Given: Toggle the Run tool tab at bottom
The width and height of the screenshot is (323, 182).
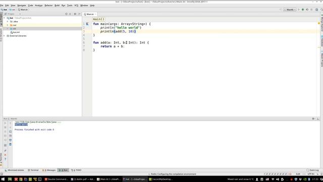Looking at the screenshot, I should [63, 170].
